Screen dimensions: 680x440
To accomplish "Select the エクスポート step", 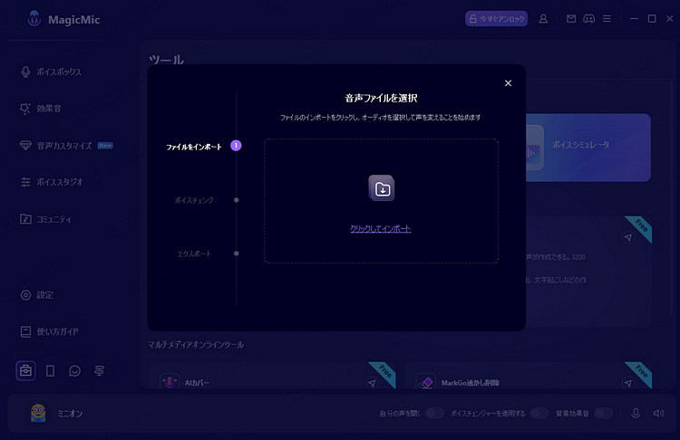I will (194, 253).
